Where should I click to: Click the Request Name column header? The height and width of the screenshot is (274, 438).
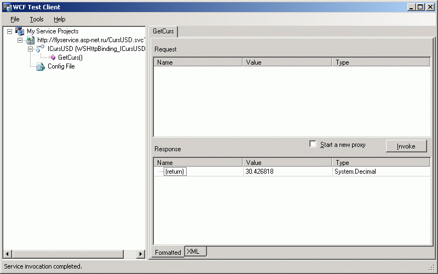(198, 62)
